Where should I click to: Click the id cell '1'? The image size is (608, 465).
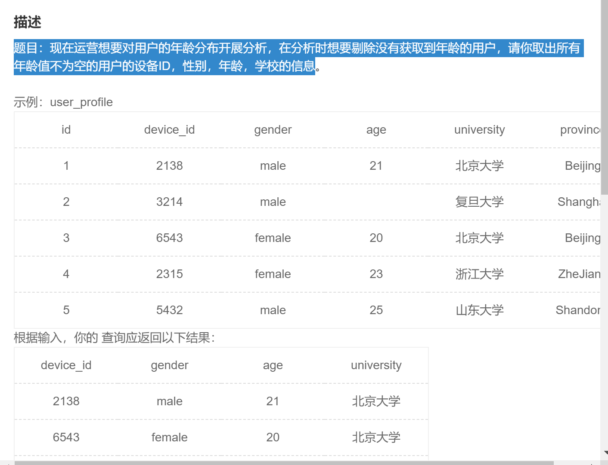(x=66, y=166)
